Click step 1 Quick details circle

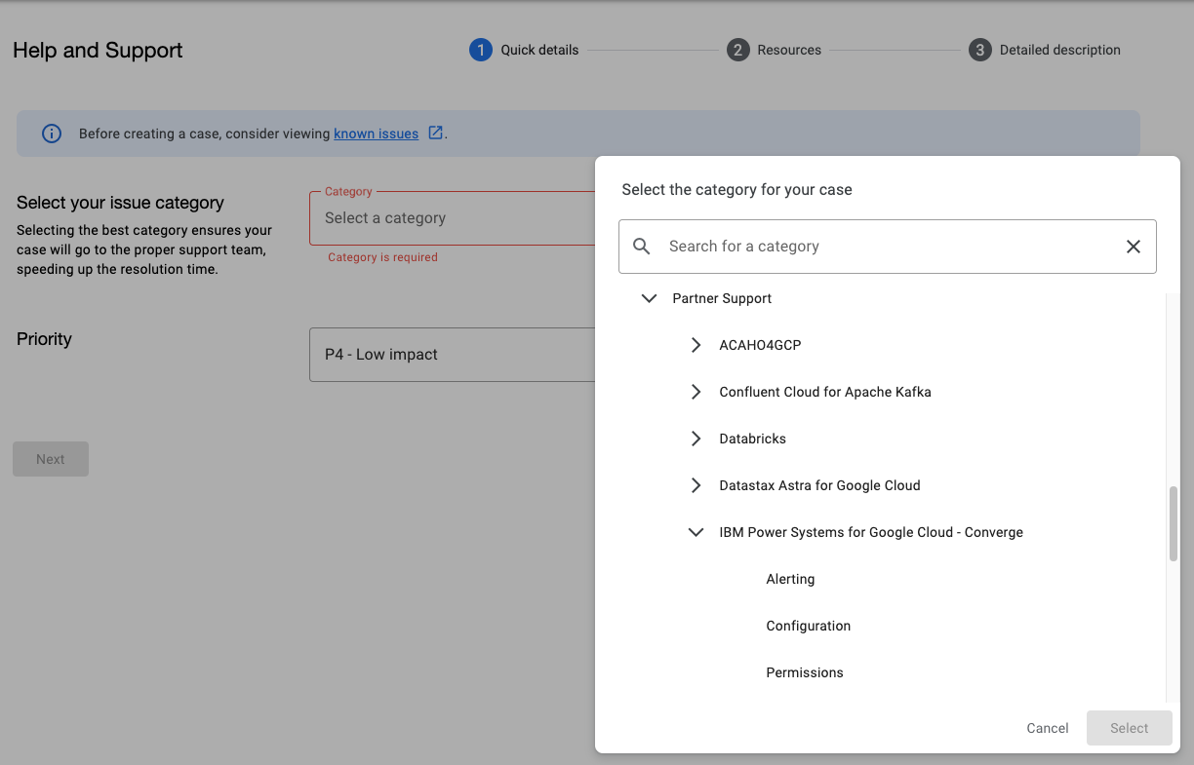point(480,50)
